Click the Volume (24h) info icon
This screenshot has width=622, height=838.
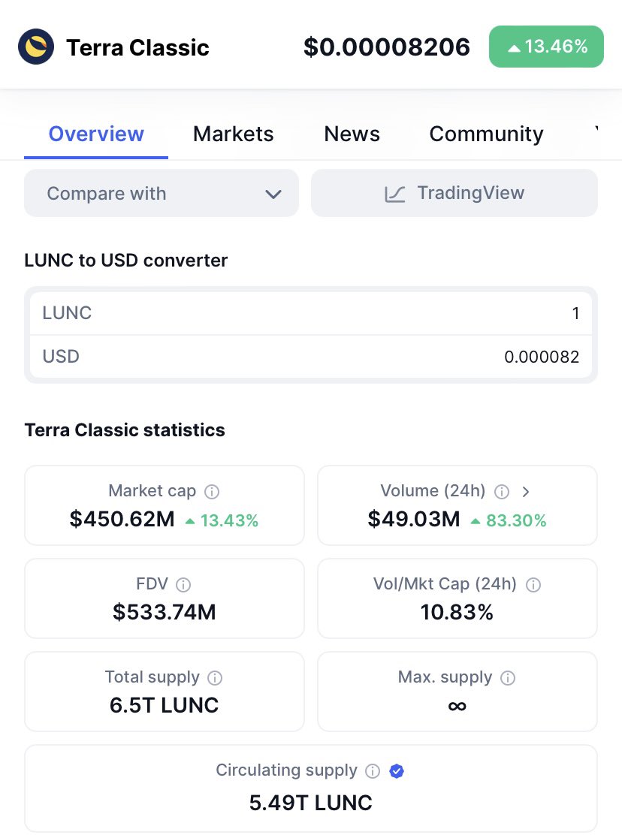tap(501, 491)
